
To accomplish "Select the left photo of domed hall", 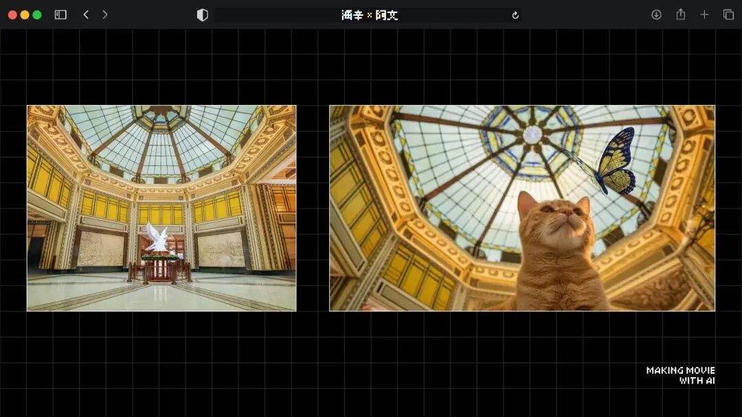I will [x=161, y=208].
